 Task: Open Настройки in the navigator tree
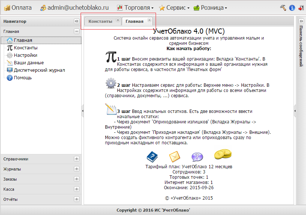coord(25,55)
